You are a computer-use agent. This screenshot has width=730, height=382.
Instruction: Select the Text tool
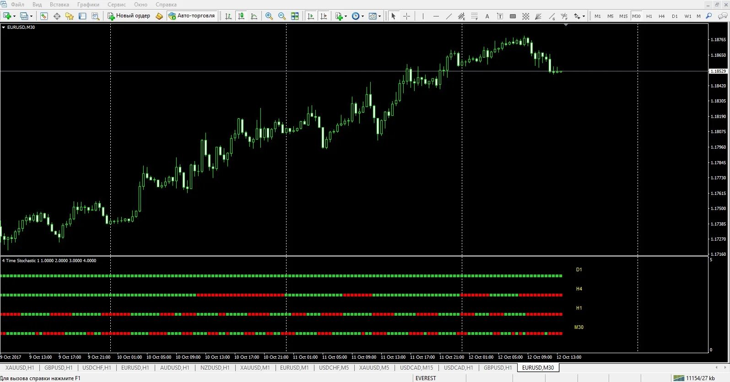[x=487, y=16]
